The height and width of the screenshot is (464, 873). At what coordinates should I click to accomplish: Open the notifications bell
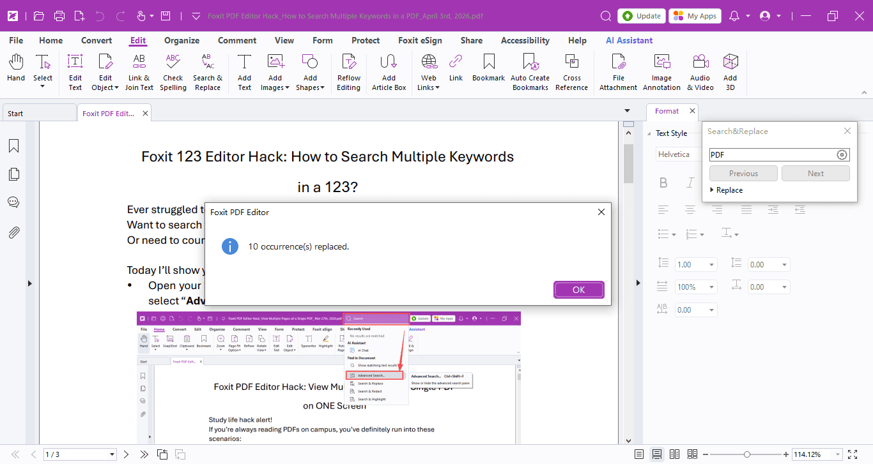pos(735,16)
